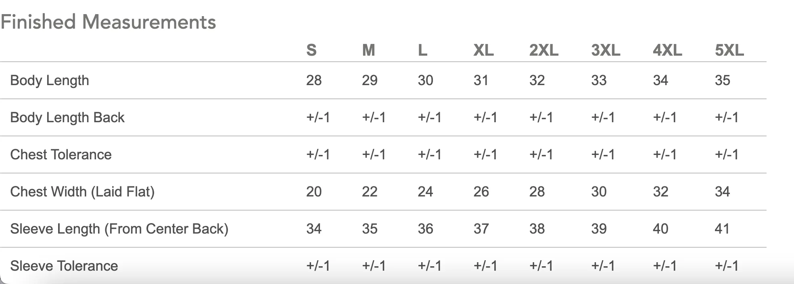Select the 2XL size column header

pyautogui.click(x=544, y=50)
